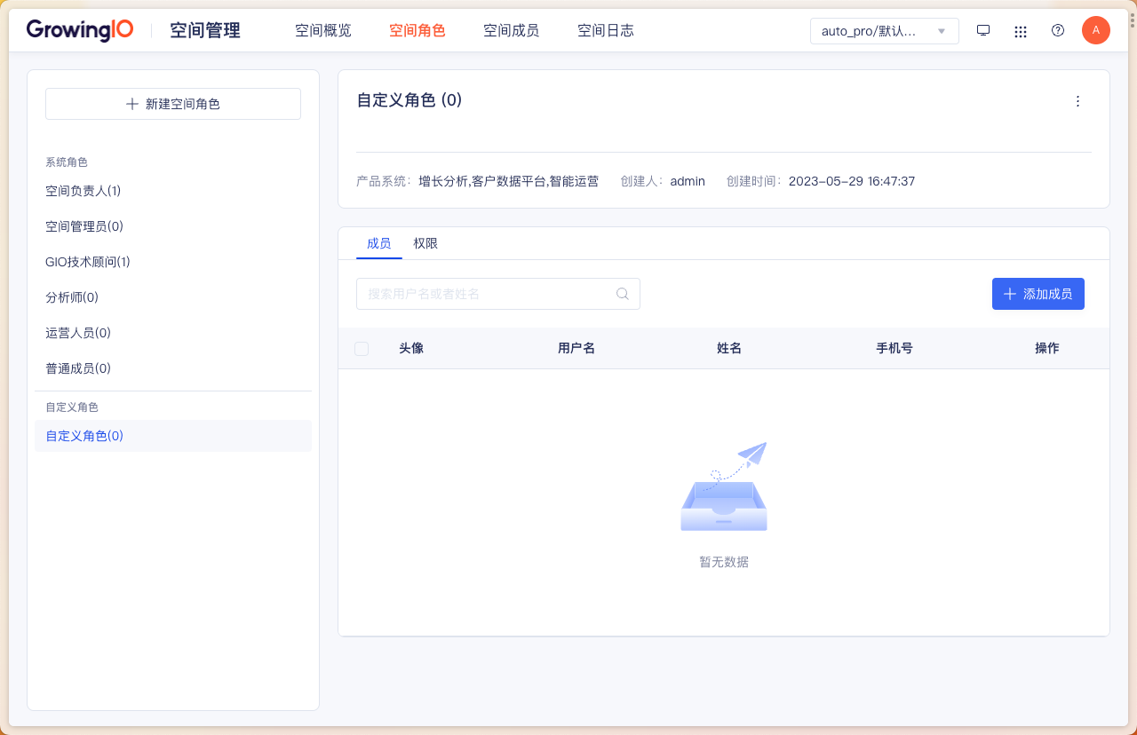Click the 空间管理 title text
Viewport: 1137px width, 735px height.
coord(205,30)
